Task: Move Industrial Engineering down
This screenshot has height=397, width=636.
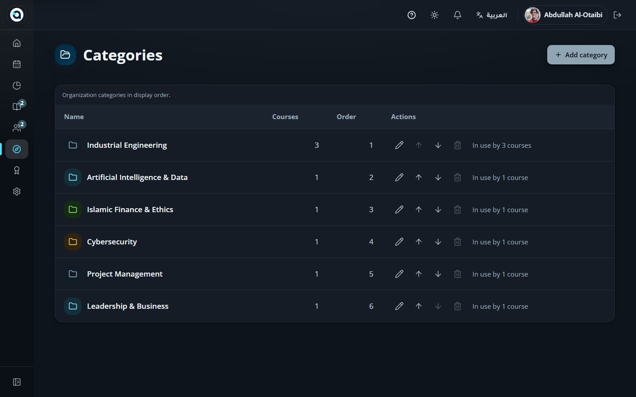Action: (438, 145)
